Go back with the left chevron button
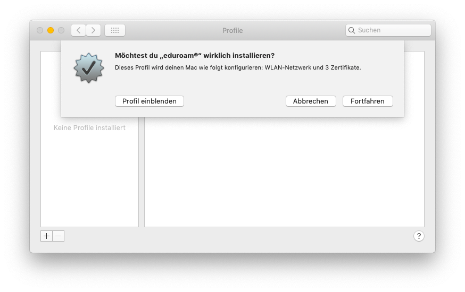This screenshot has height=292, width=465. [x=79, y=30]
